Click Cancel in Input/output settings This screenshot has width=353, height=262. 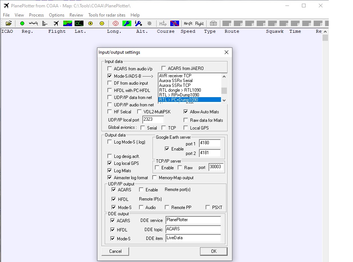[x=115, y=251]
